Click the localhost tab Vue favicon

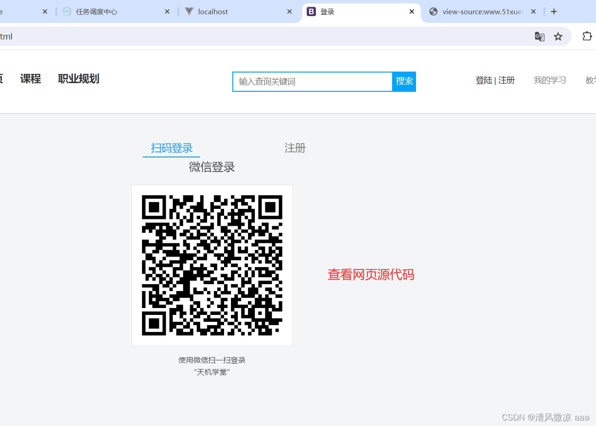(x=189, y=11)
